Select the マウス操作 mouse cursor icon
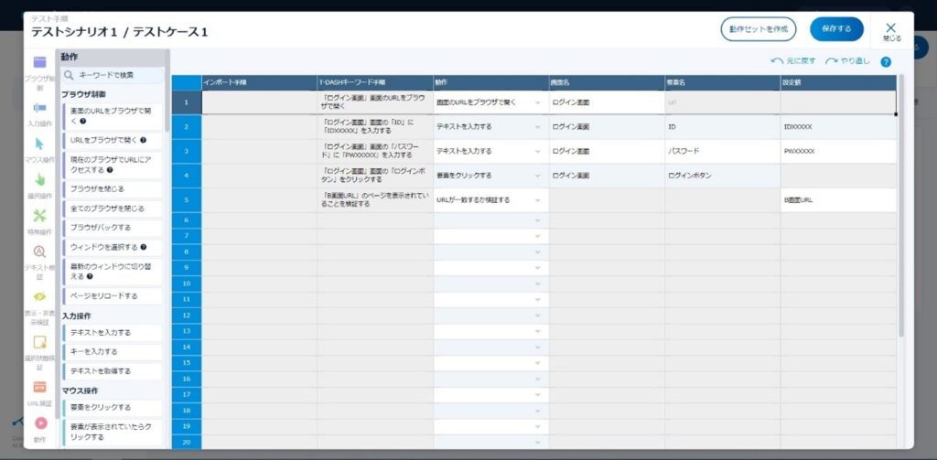Viewport: 937px width, 460px height. pyautogui.click(x=39, y=144)
